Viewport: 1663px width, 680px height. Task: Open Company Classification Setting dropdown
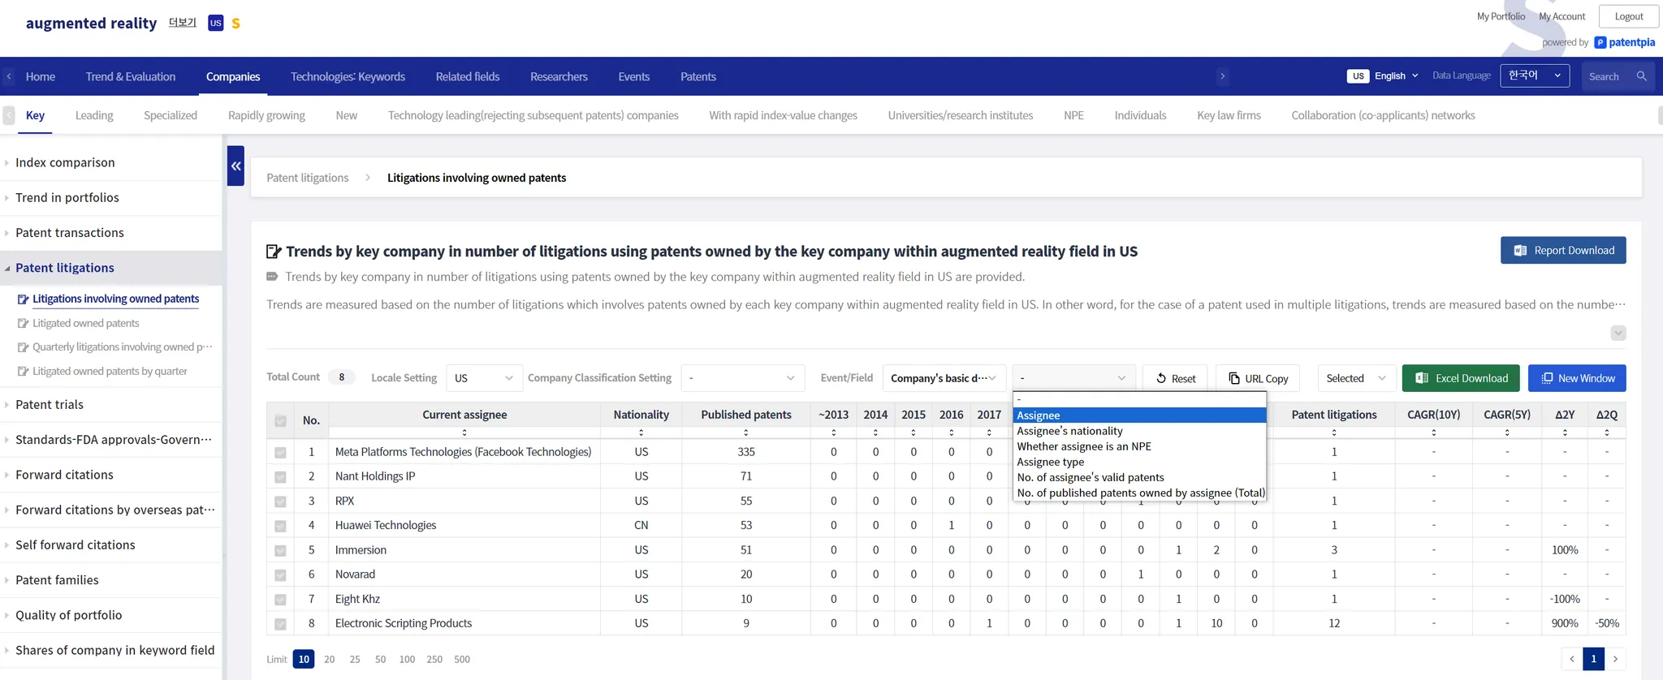[742, 378]
